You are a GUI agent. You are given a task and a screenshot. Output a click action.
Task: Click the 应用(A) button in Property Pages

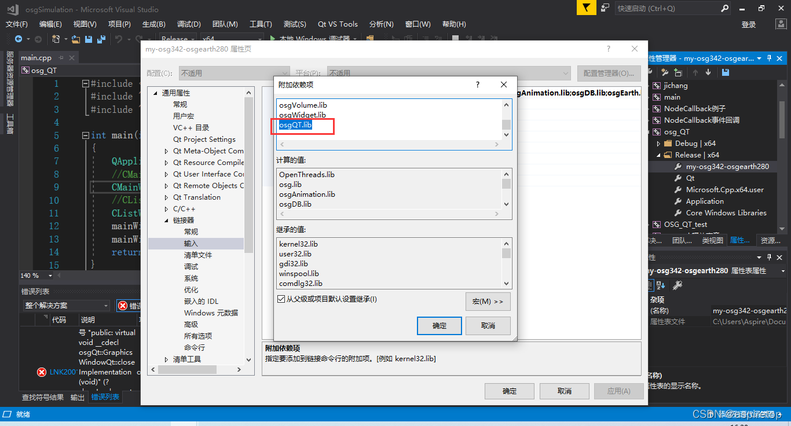coord(618,391)
